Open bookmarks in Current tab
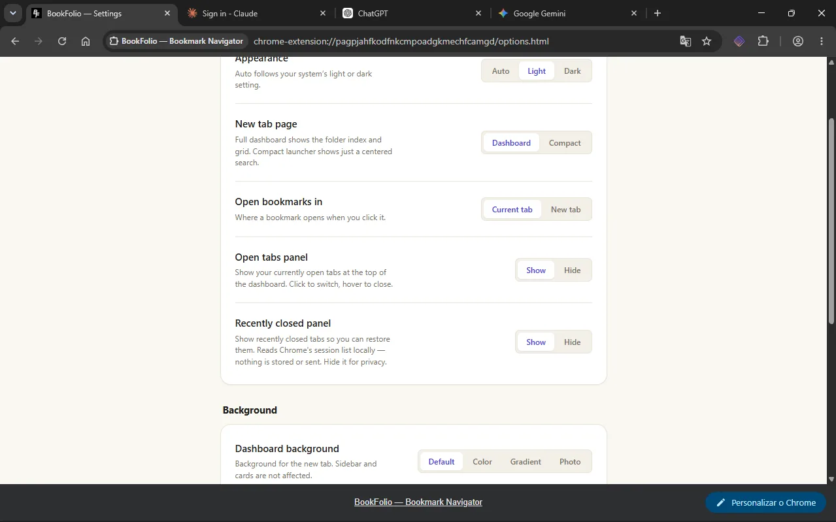 pyautogui.click(x=512, y=210)
